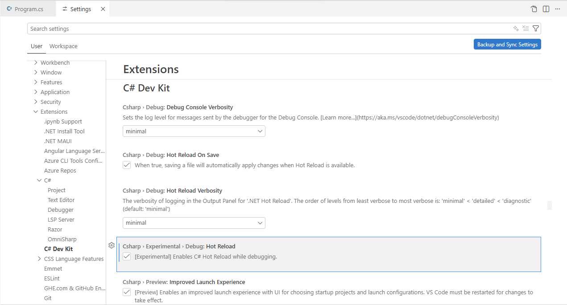Go to OmniSharp settings
Viewport: 567px width, 305px height.
click(62, 239)
